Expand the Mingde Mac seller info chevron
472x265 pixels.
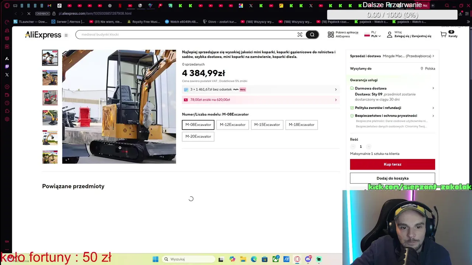pos(433,56)
